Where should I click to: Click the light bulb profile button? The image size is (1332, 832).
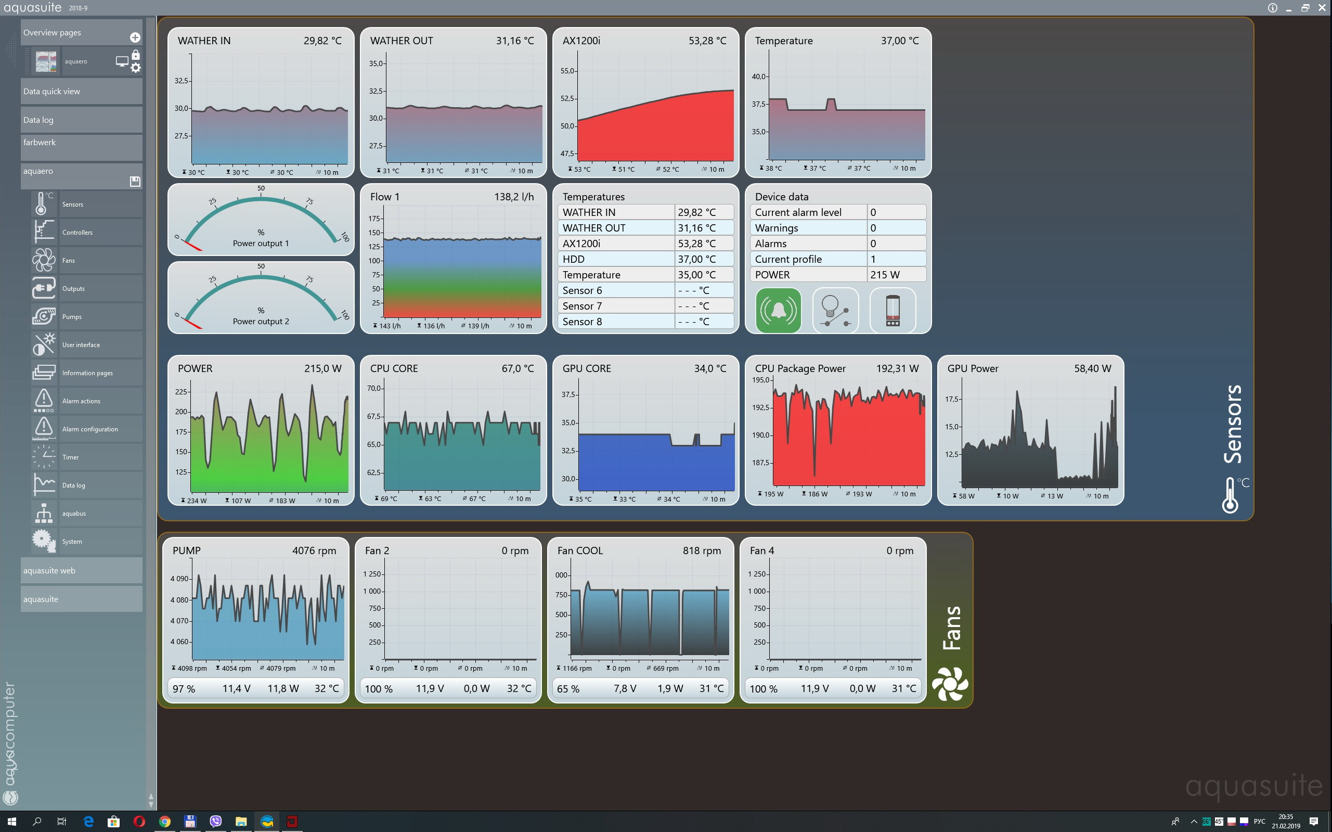pos(835,310)
